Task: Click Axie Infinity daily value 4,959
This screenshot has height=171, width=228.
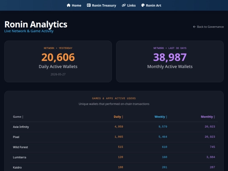Action: pyautogui.click(x=119, y=127)
